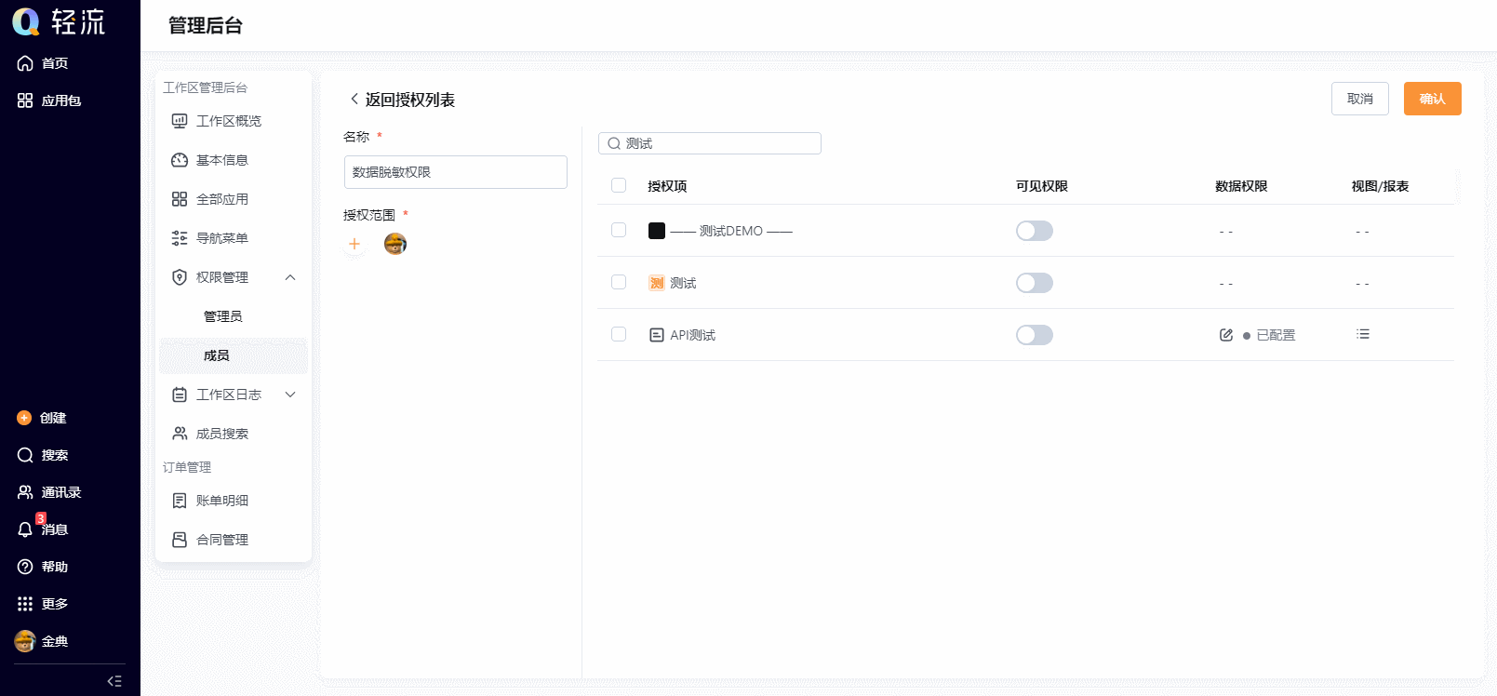Open the 更多 grid icon
The width and height of the screenshot is (1497, 696).
point(25,604)
